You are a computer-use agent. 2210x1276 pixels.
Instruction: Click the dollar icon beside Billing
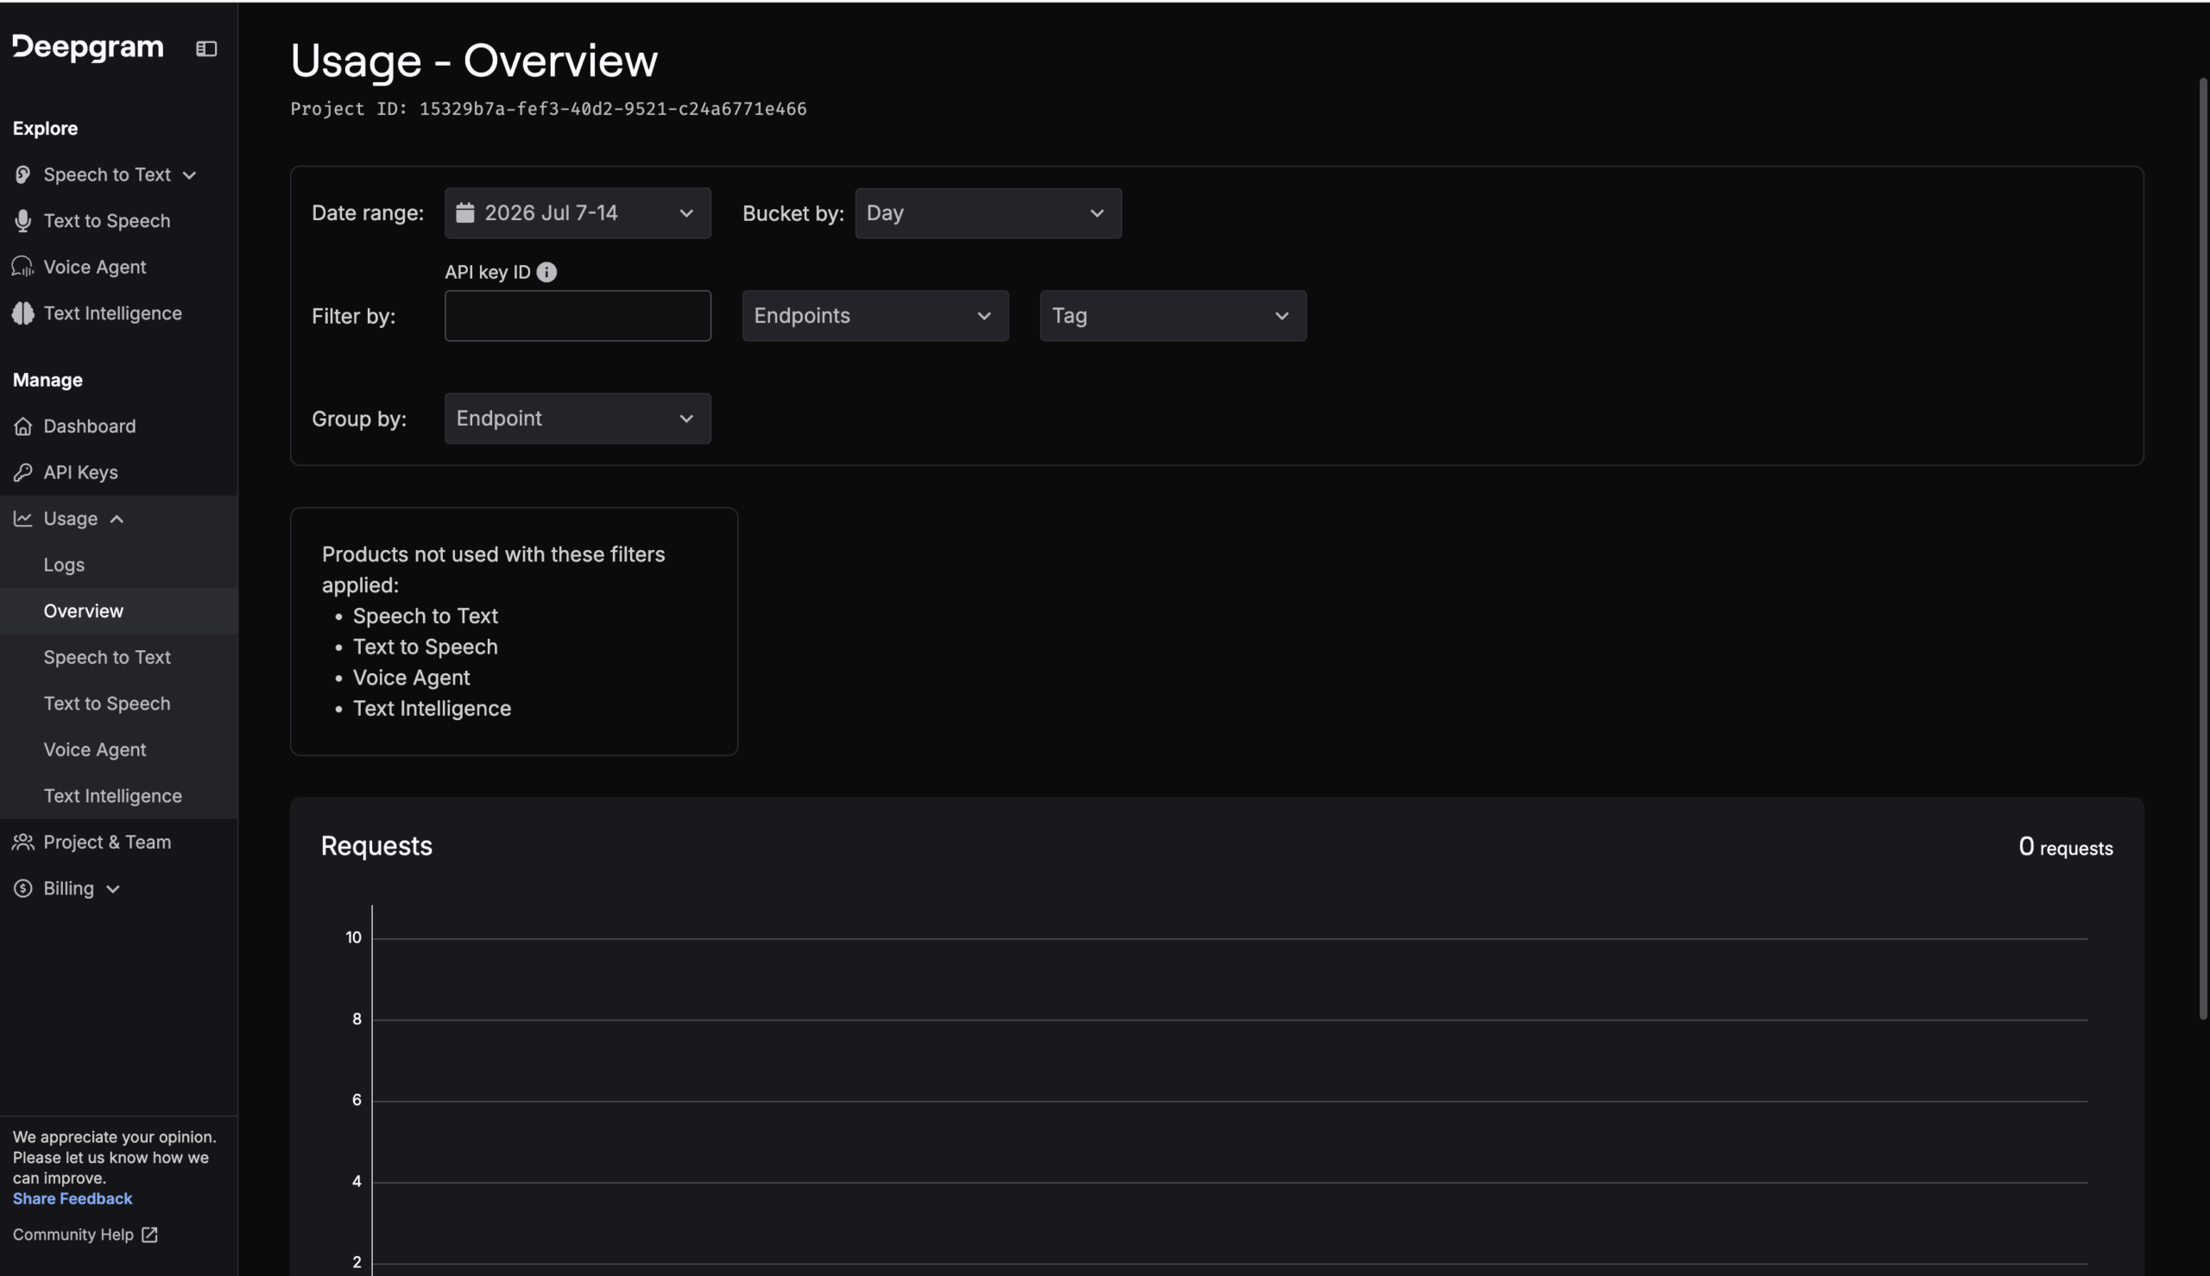[x=22, y=888]
